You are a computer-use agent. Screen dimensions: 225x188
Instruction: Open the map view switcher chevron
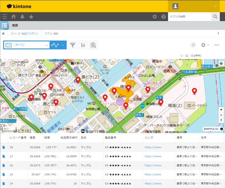coord(62,45)
